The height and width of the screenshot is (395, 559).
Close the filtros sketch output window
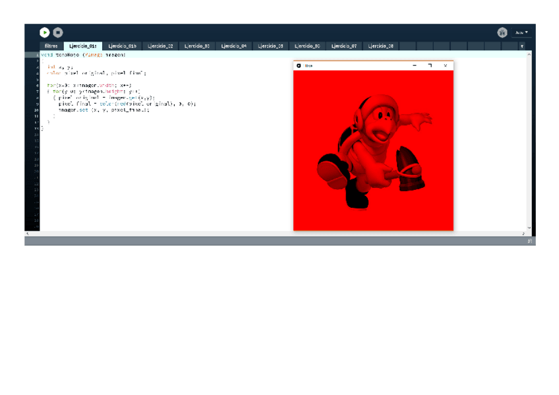(x=445, y=65)
